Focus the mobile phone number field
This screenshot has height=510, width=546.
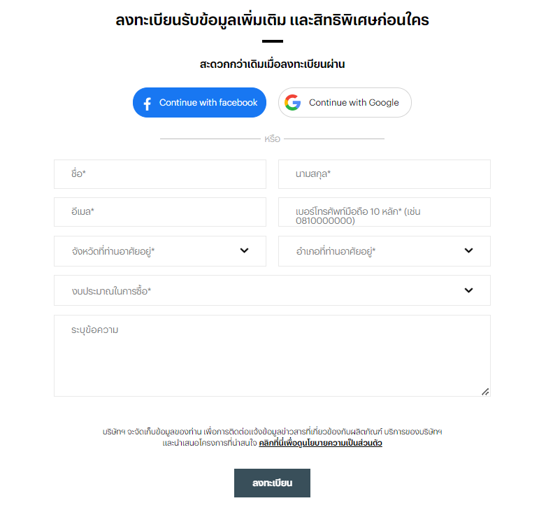pos(385,212)
